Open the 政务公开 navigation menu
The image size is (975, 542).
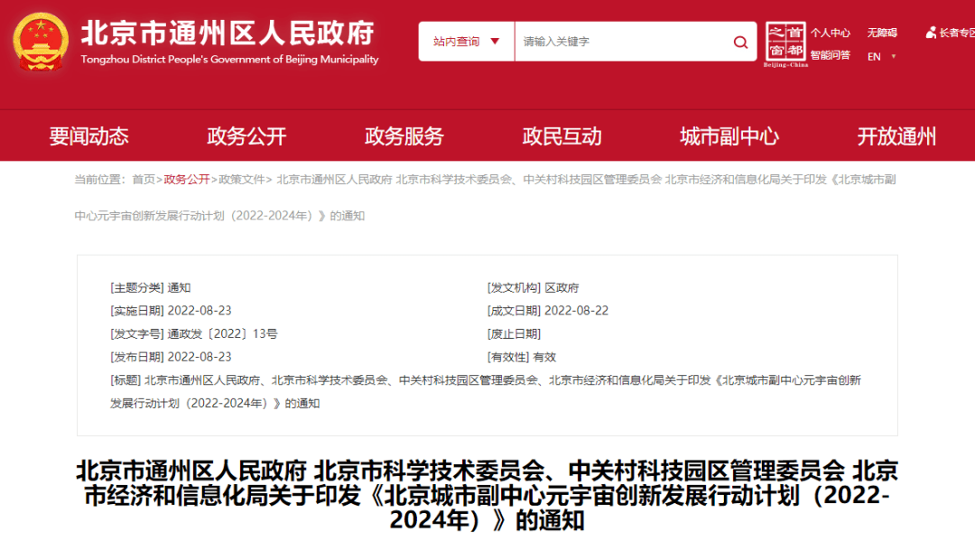pyautogui.click(x=246, y=136)
